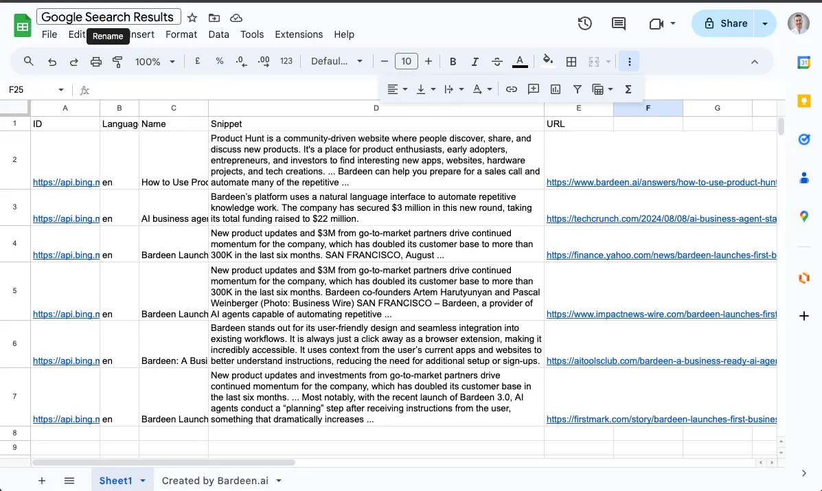Click the search magnifier in toolbar
The height and width of the screenshot is (491, 822).
[x=29, y=61]
